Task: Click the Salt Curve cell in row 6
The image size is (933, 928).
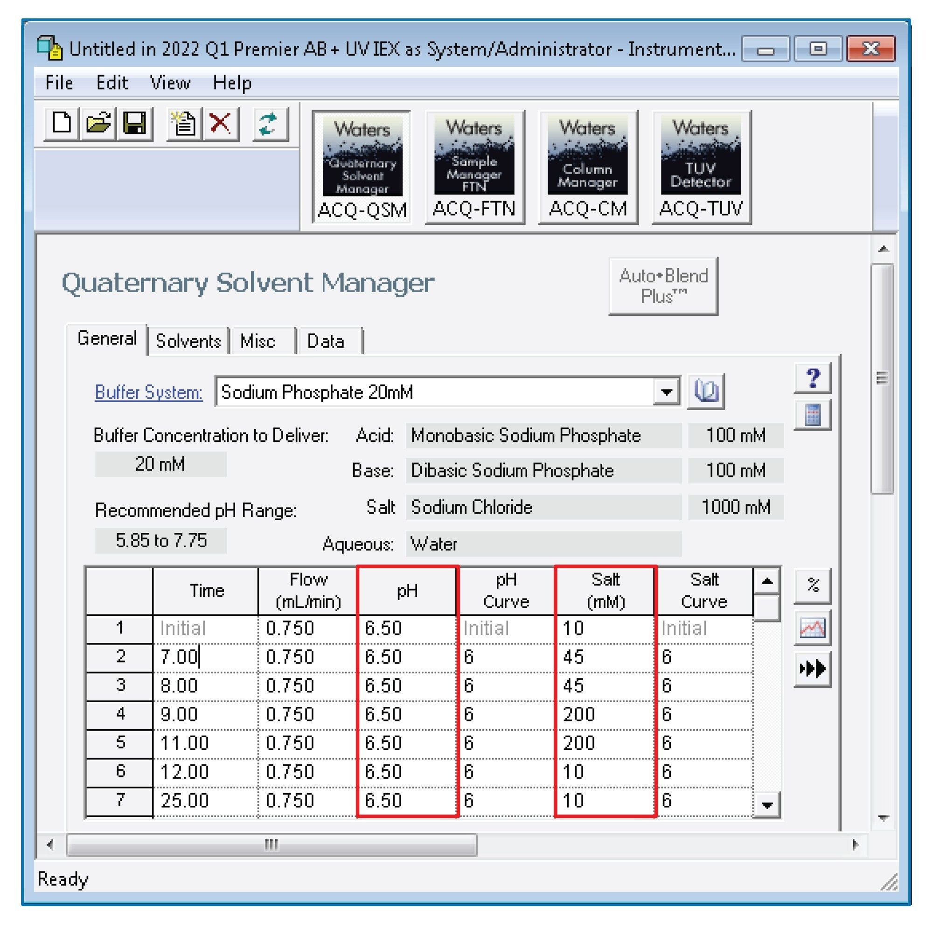Action: (704, 772)
